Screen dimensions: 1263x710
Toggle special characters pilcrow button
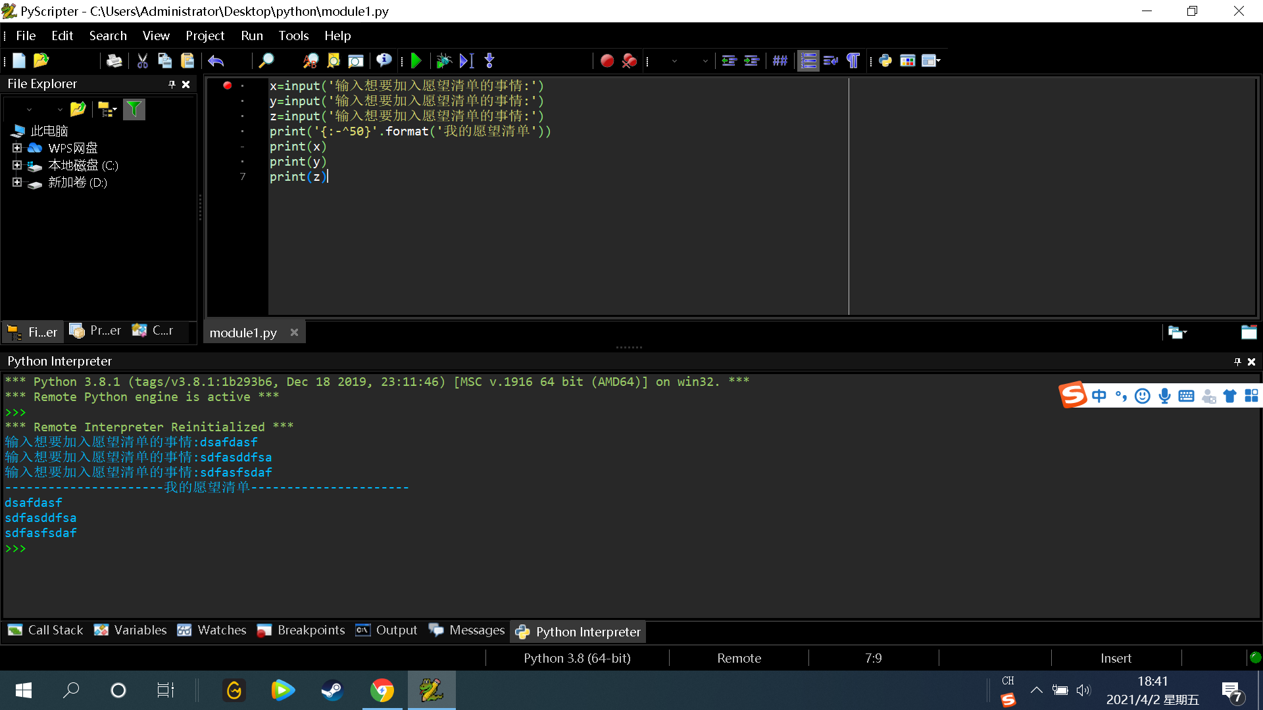(853, 61)
